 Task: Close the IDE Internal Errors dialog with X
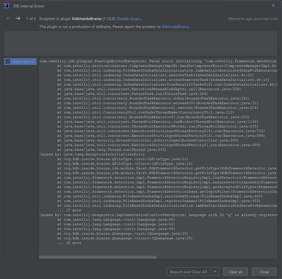(x=273, y=5)
